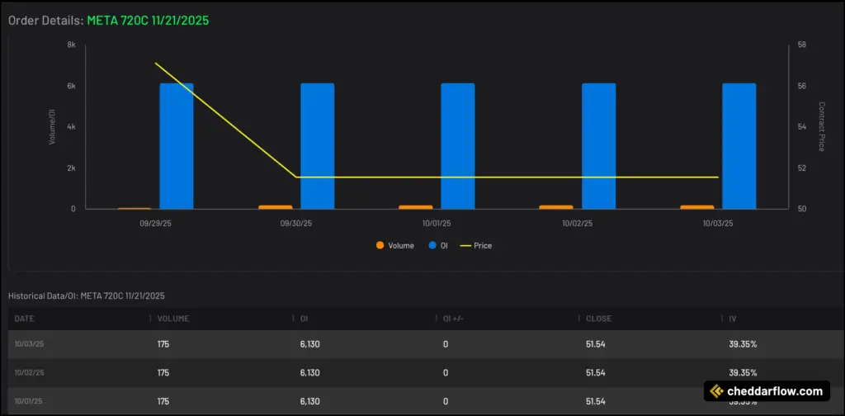This screenshot has height=416, width=845.
Task: Click the 8k label on Volume/OI axis
Action: (x=71, y=45)
